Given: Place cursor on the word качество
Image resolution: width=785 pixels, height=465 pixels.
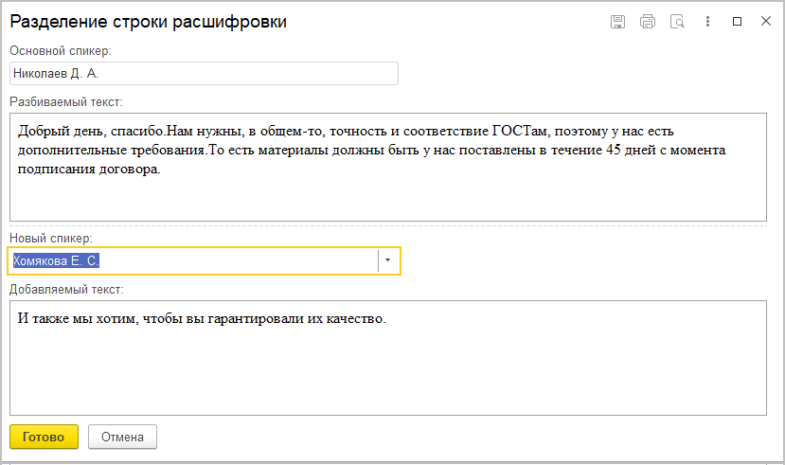Looking at the screenshot, I should (x=356, y=318).
